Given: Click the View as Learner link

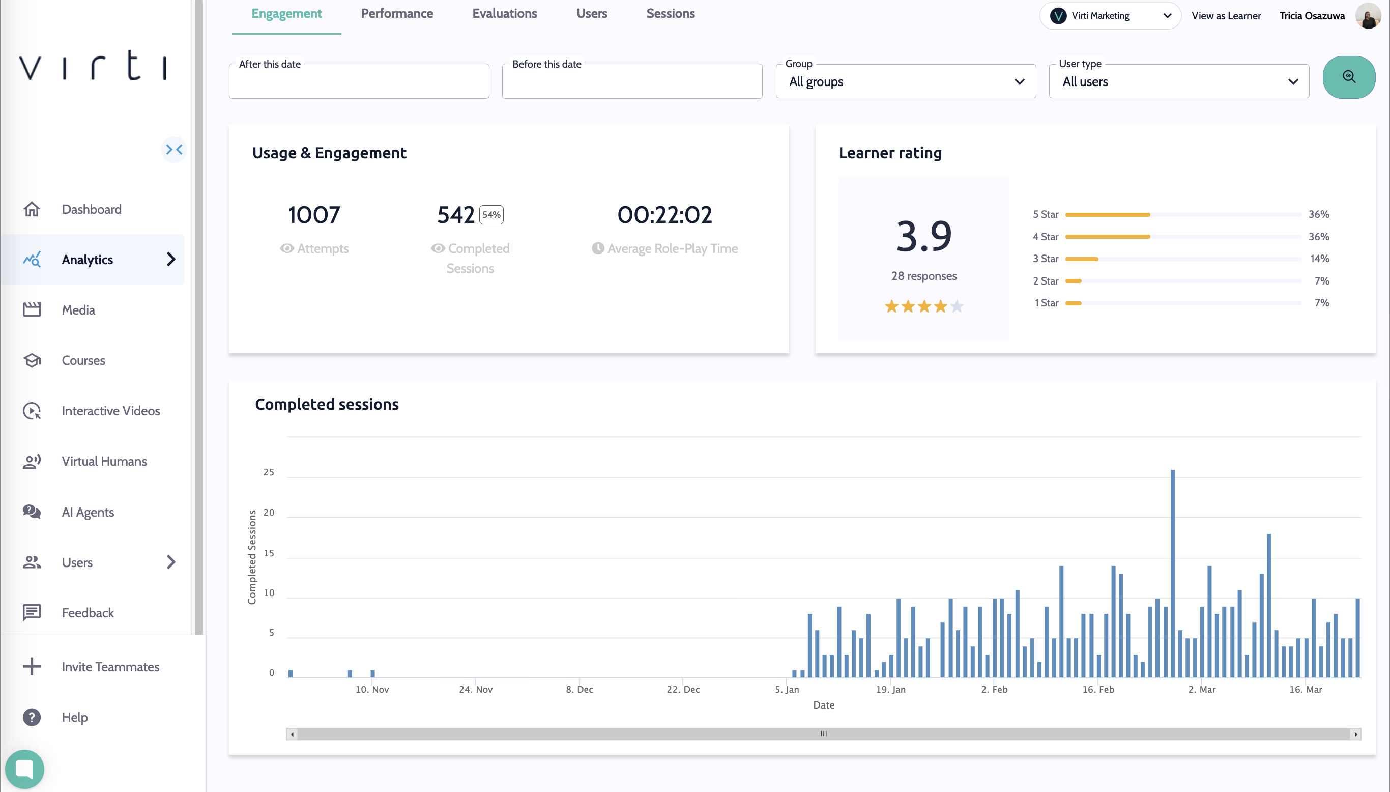Looking at the screenshot, I should (x=1226, y=16).
